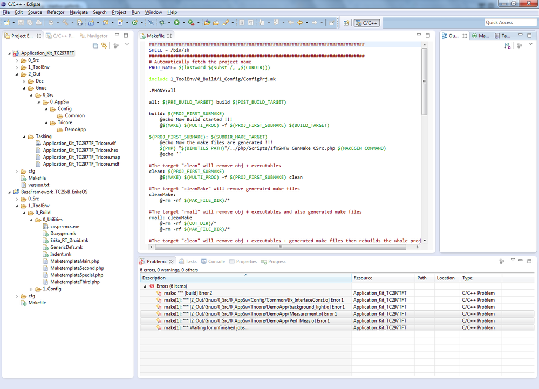
Task: Close the Outline view tab
Action: [465, 36]
